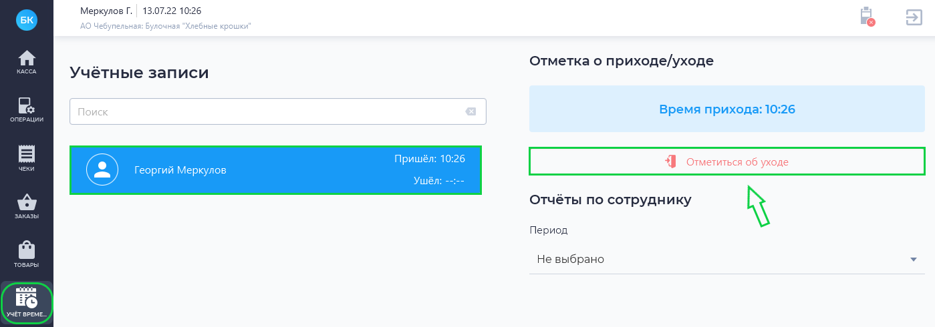Log out using the top-right exit icon
Viewport: 935px width, 327px height.
[914, 17]
